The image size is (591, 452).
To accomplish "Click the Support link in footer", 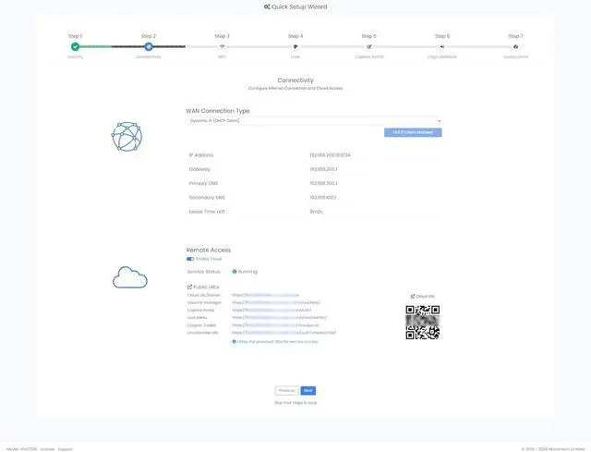I will (66, 448).
